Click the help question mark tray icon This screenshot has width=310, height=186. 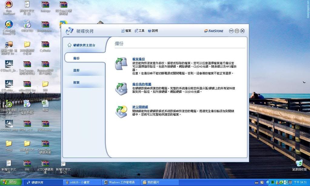click(x=262, y=182)
